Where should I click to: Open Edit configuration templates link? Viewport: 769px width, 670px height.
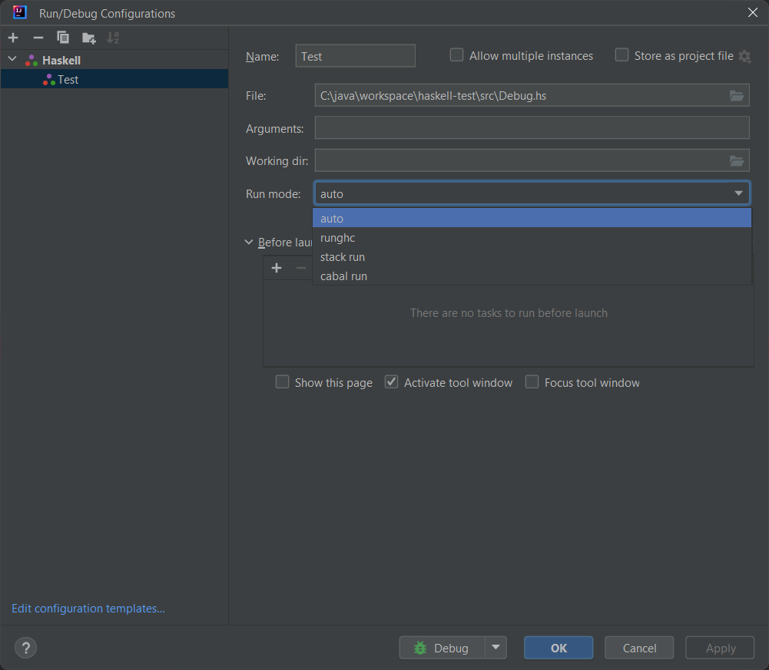click(x=88, y=609)
